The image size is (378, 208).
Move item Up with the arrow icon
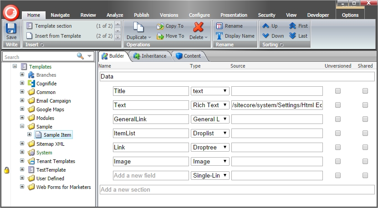[x=266, y=26]
